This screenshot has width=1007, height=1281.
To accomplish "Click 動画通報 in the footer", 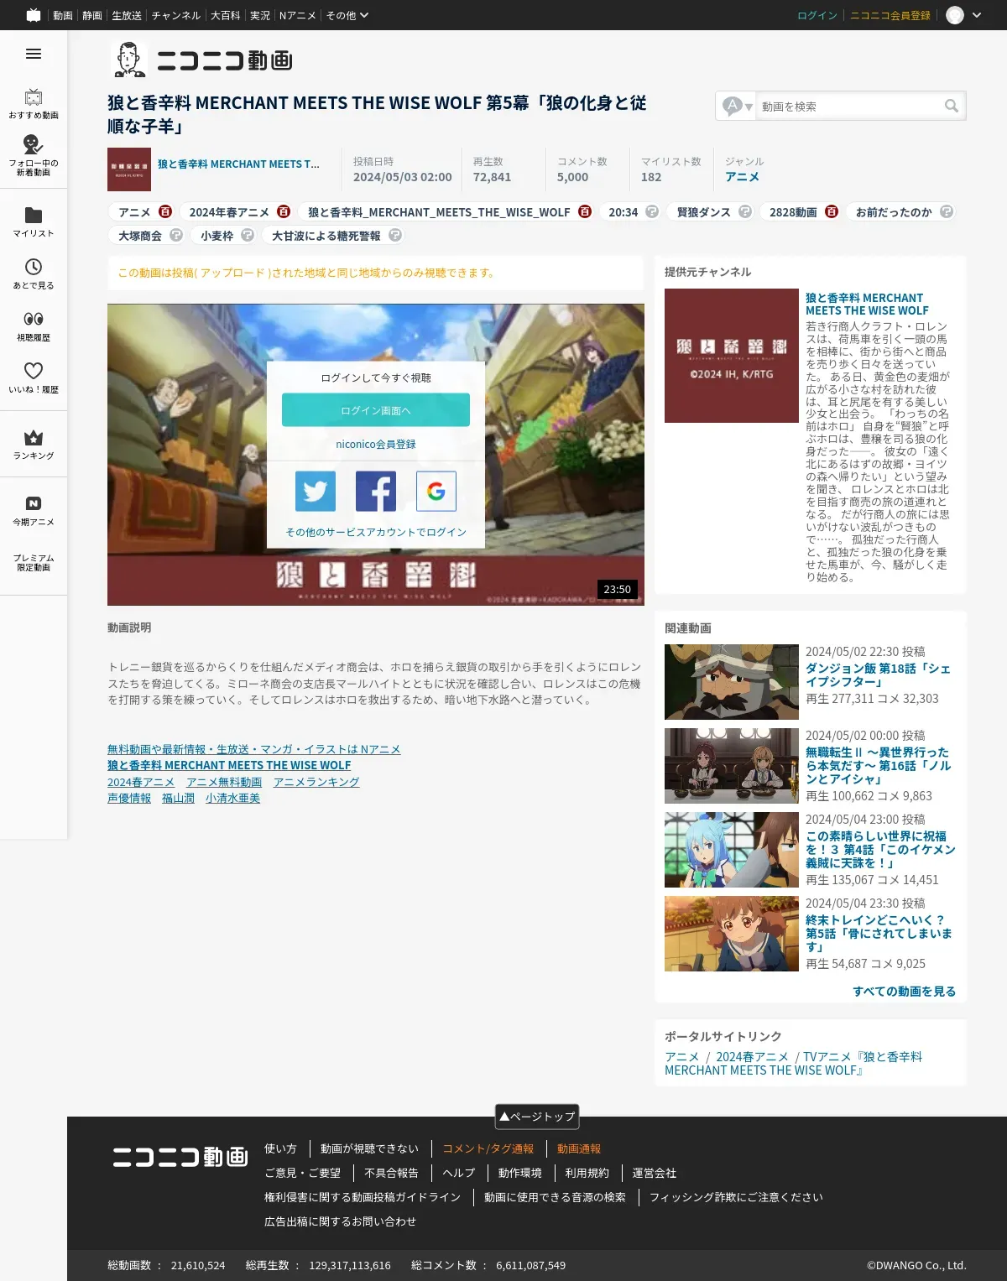I will [x=579, y=1148].
